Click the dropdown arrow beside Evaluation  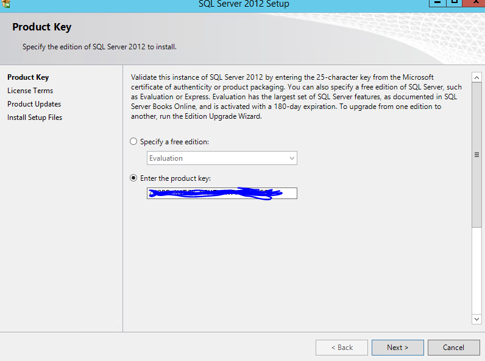(292, 158)
